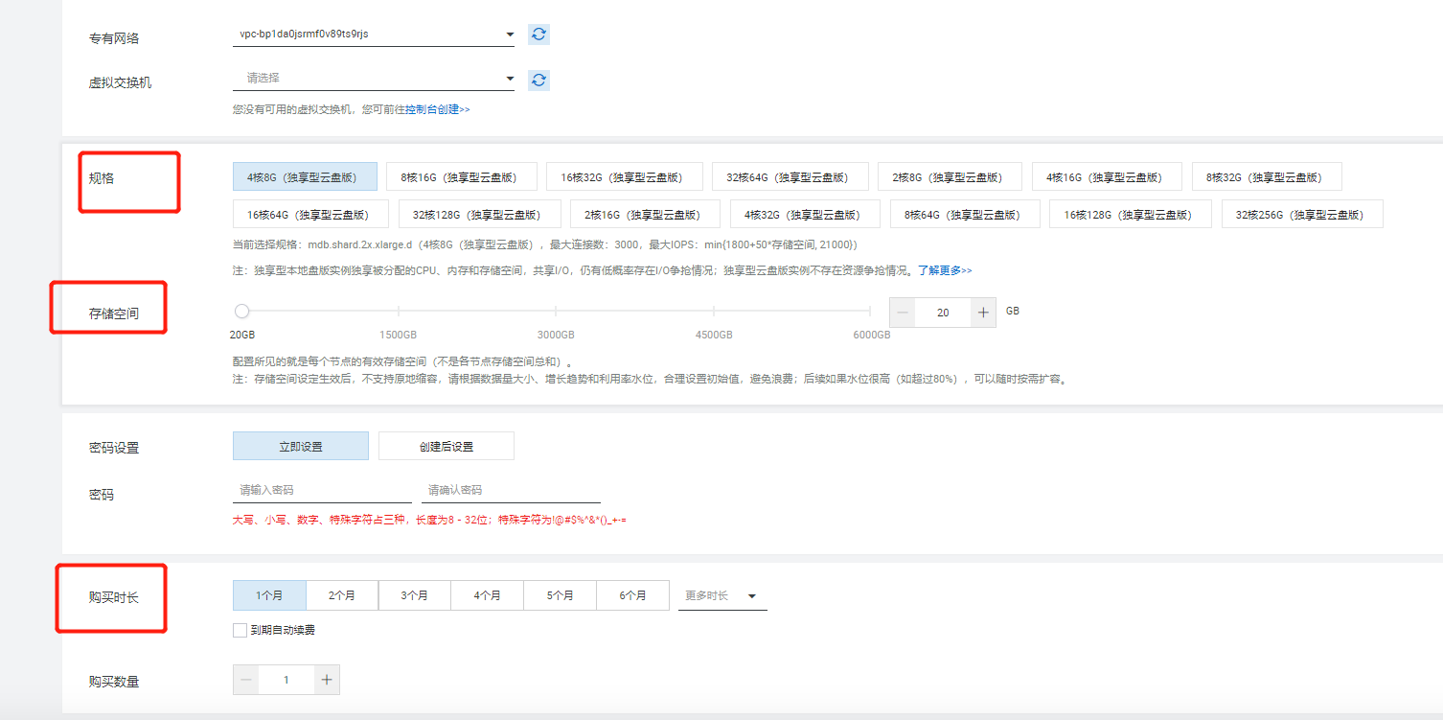Select spec 32核64G (独享型云盘版)
The height and width of the screenshot is (720, 1443).
(790, 176)
